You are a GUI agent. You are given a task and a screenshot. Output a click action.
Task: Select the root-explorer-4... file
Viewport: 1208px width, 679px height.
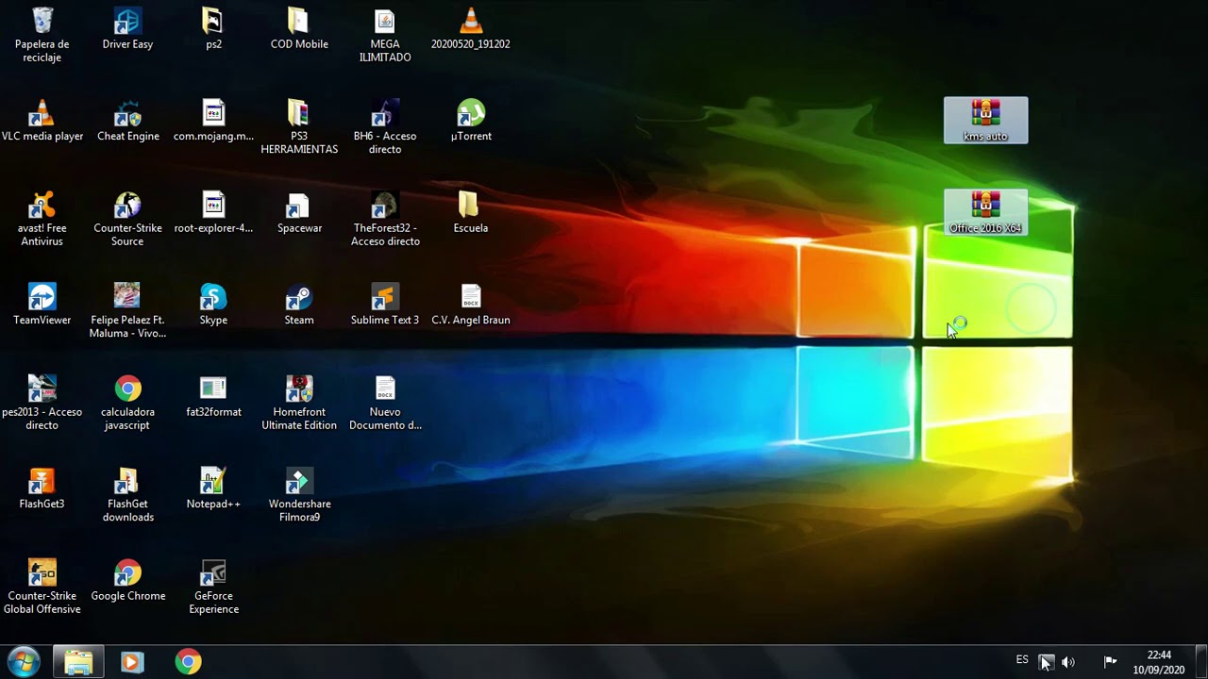213,212
